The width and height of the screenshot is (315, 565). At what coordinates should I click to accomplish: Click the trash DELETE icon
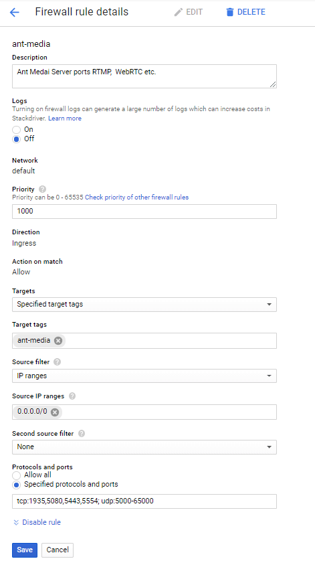click(x=229, y=12)
